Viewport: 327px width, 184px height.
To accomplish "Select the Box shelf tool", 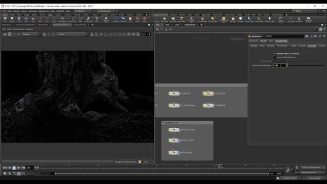I will click(5, 19).
